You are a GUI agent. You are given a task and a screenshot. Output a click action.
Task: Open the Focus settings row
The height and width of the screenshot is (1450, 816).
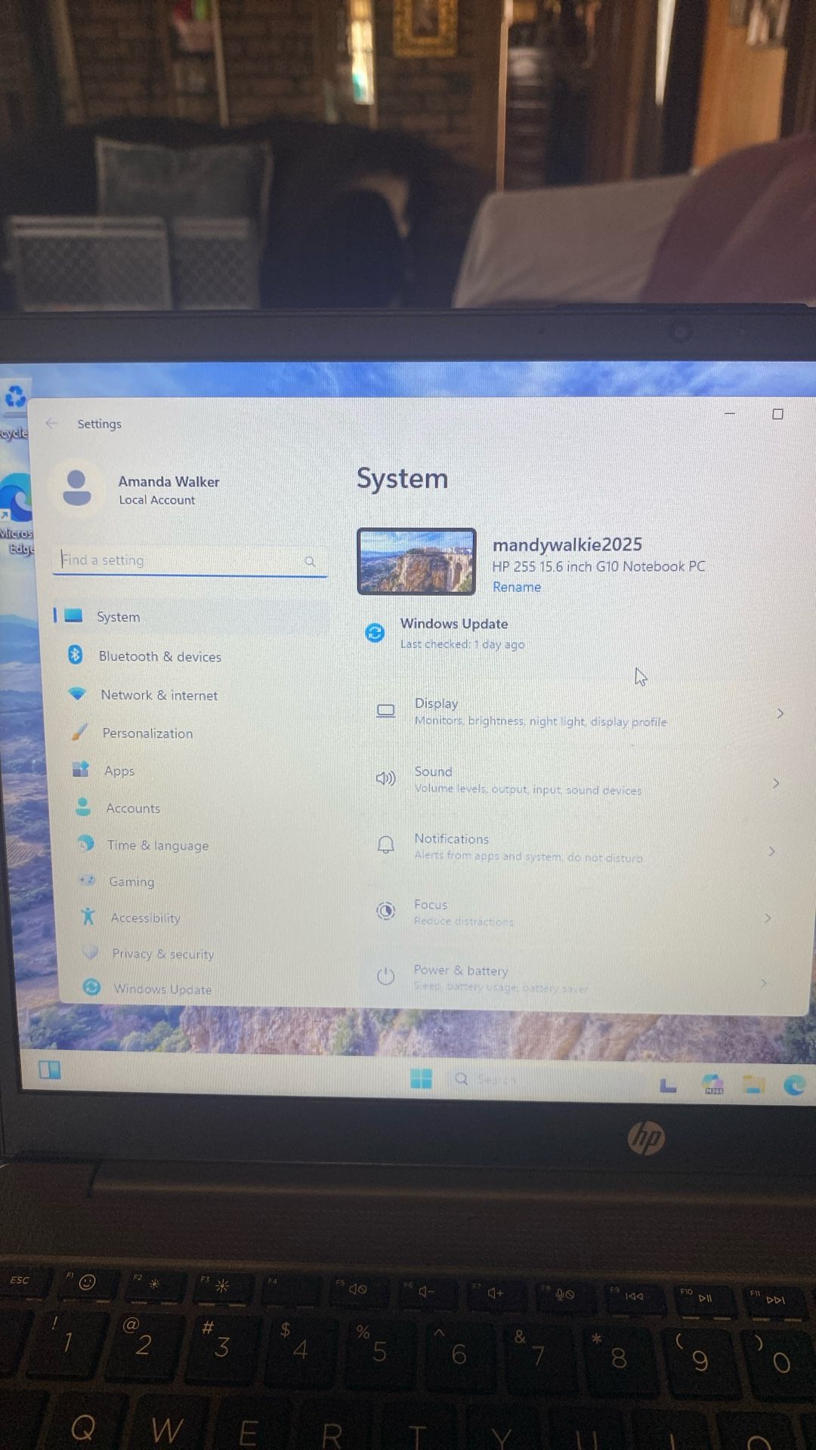(571, 912)
